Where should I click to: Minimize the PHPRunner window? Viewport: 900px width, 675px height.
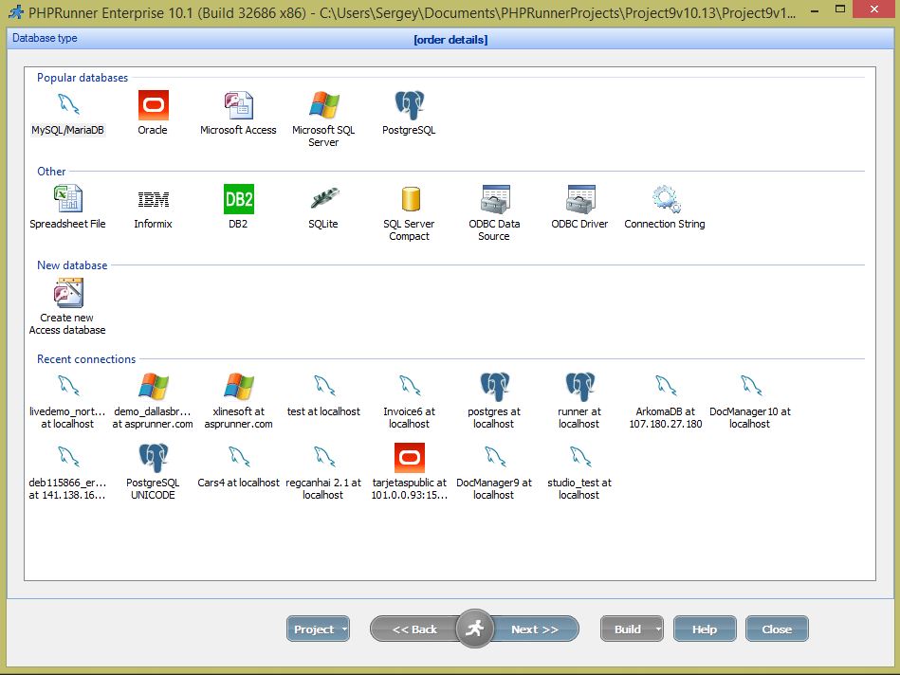click(814, 10)
